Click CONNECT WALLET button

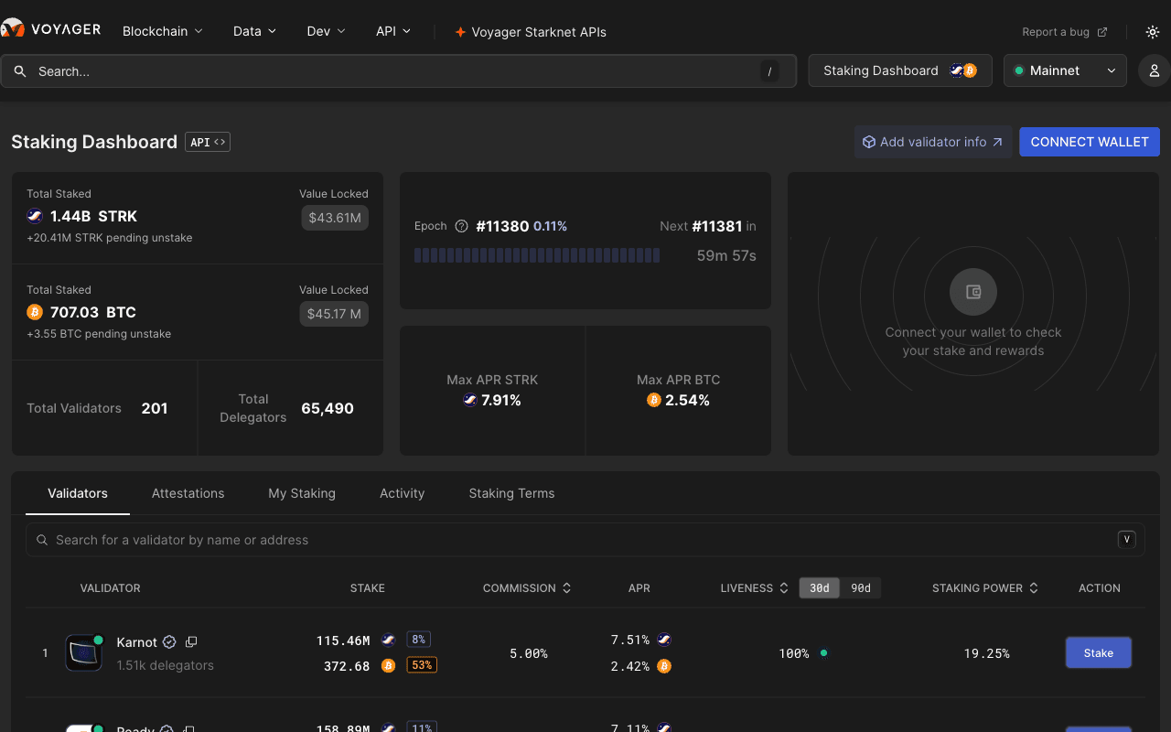tap(1090, 142)
